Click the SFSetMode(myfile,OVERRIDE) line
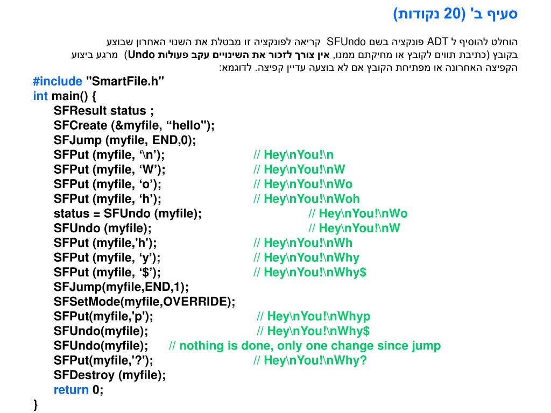 click(144, 302)
